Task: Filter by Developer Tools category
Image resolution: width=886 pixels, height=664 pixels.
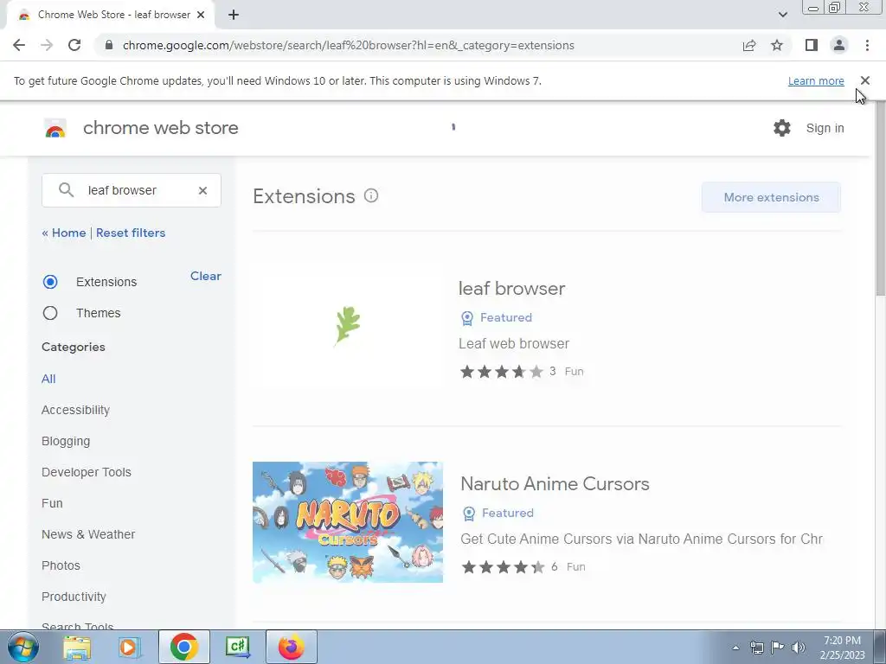Action: click(87, 472)
